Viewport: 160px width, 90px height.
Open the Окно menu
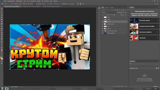pos(51,1)
